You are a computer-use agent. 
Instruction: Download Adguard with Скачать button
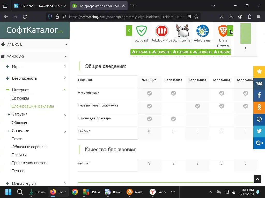click(x=141, y=52)
